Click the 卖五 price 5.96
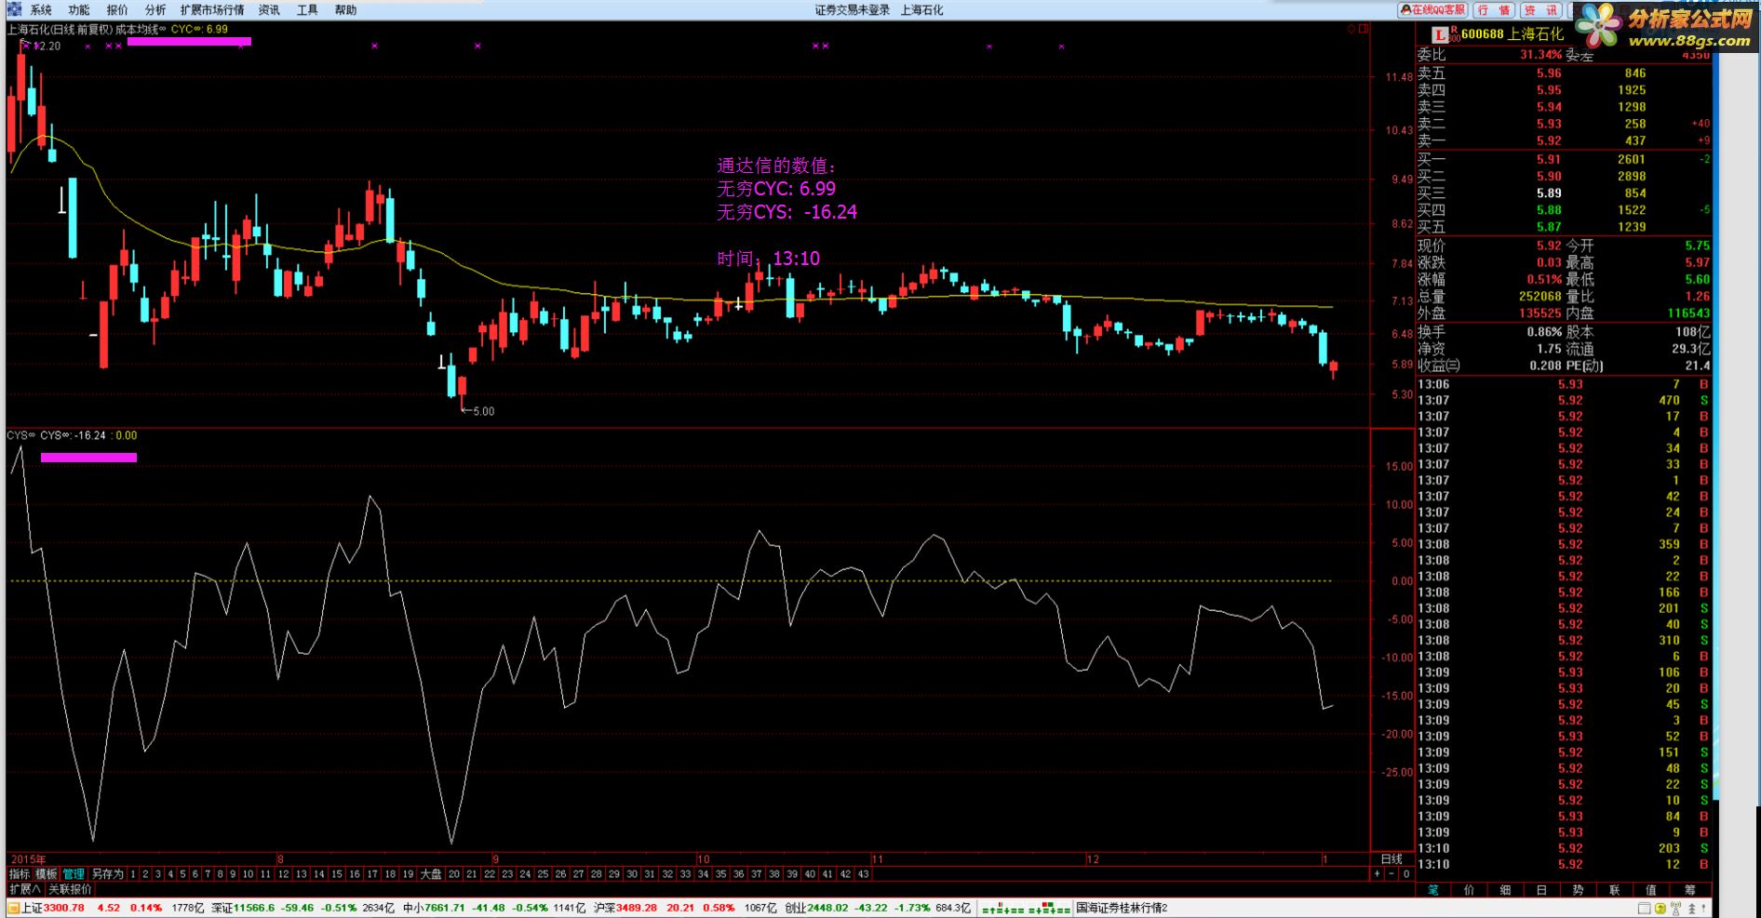The height and width of the screenshot is (918, 1761). tap(1549, 73)
